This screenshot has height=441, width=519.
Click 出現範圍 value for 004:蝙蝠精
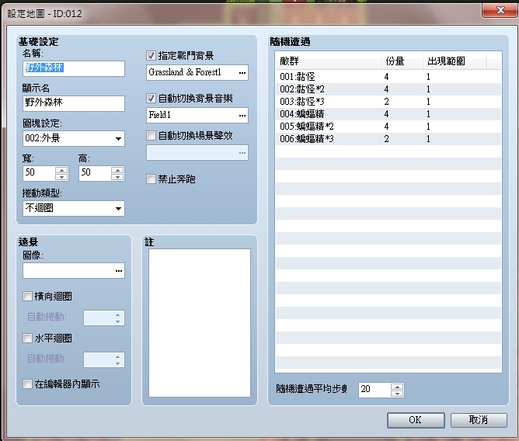coord(428,114)
